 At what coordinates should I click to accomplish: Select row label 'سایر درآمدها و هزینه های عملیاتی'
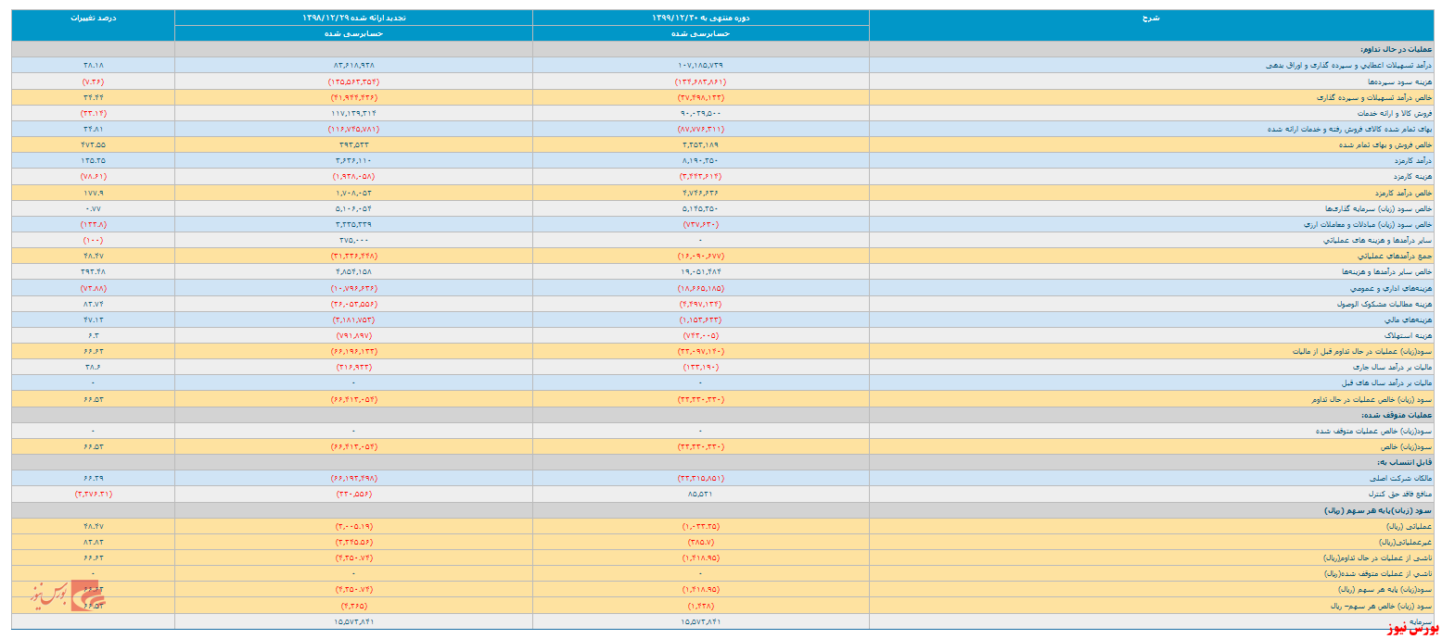1377,240
